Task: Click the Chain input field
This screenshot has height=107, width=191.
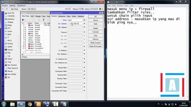Action: click(x=76, y=20)
